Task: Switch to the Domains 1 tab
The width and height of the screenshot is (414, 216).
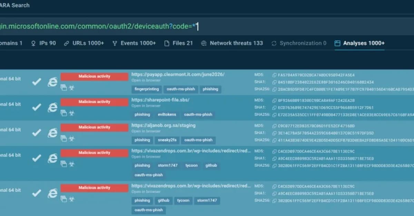Action: tap(11, 43)
